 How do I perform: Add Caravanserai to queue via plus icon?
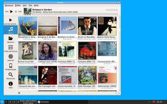pyautogui.click(x=115, y=46)
